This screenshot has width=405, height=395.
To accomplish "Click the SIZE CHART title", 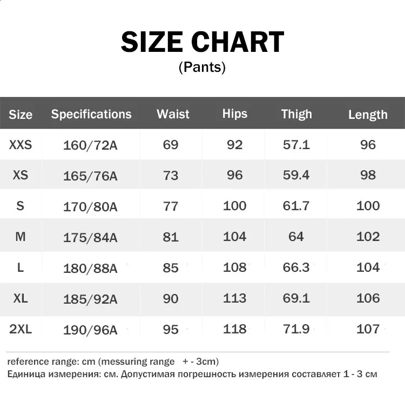I will pyautogui.click(x=202, y=42).
